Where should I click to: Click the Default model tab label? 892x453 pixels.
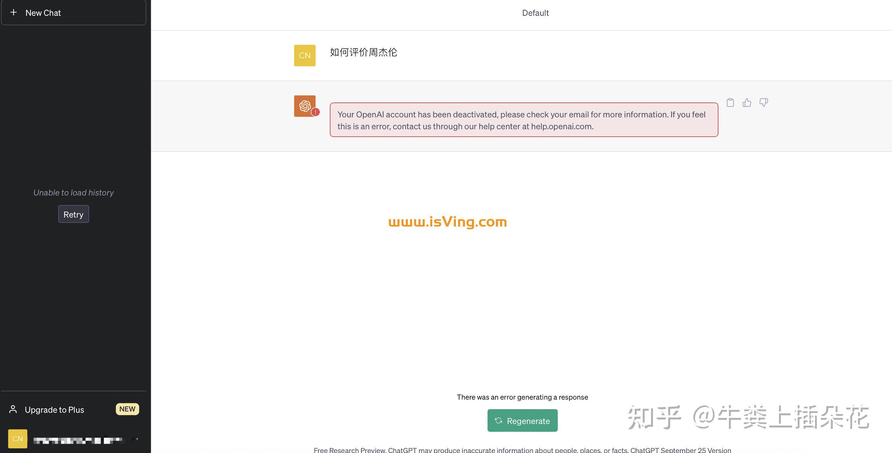[x=535, y=13]
